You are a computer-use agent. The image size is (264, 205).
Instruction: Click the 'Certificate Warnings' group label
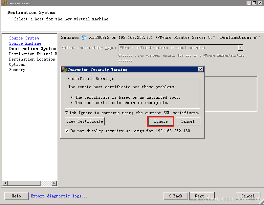point(91,79)
